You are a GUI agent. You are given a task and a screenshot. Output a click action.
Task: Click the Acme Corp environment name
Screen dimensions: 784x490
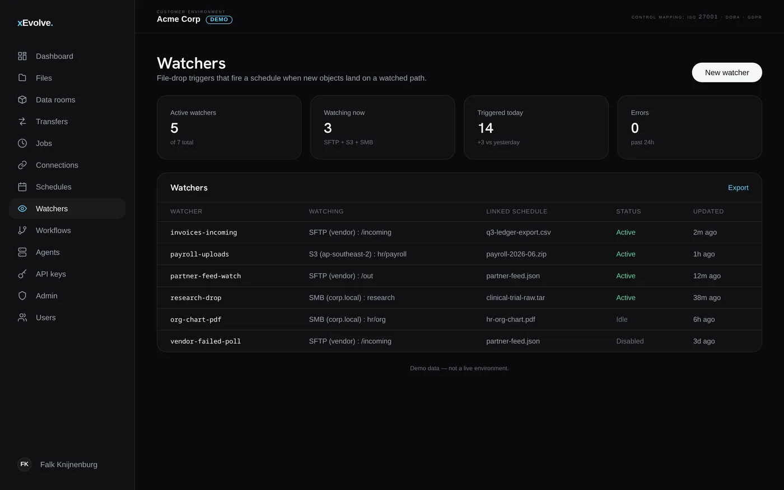(179, 19)
